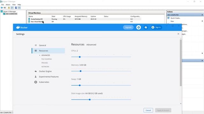Select DockerDesktopVM in virtual machines list
The width and height of the screenshot is (204, 114).
pos(37,19)
